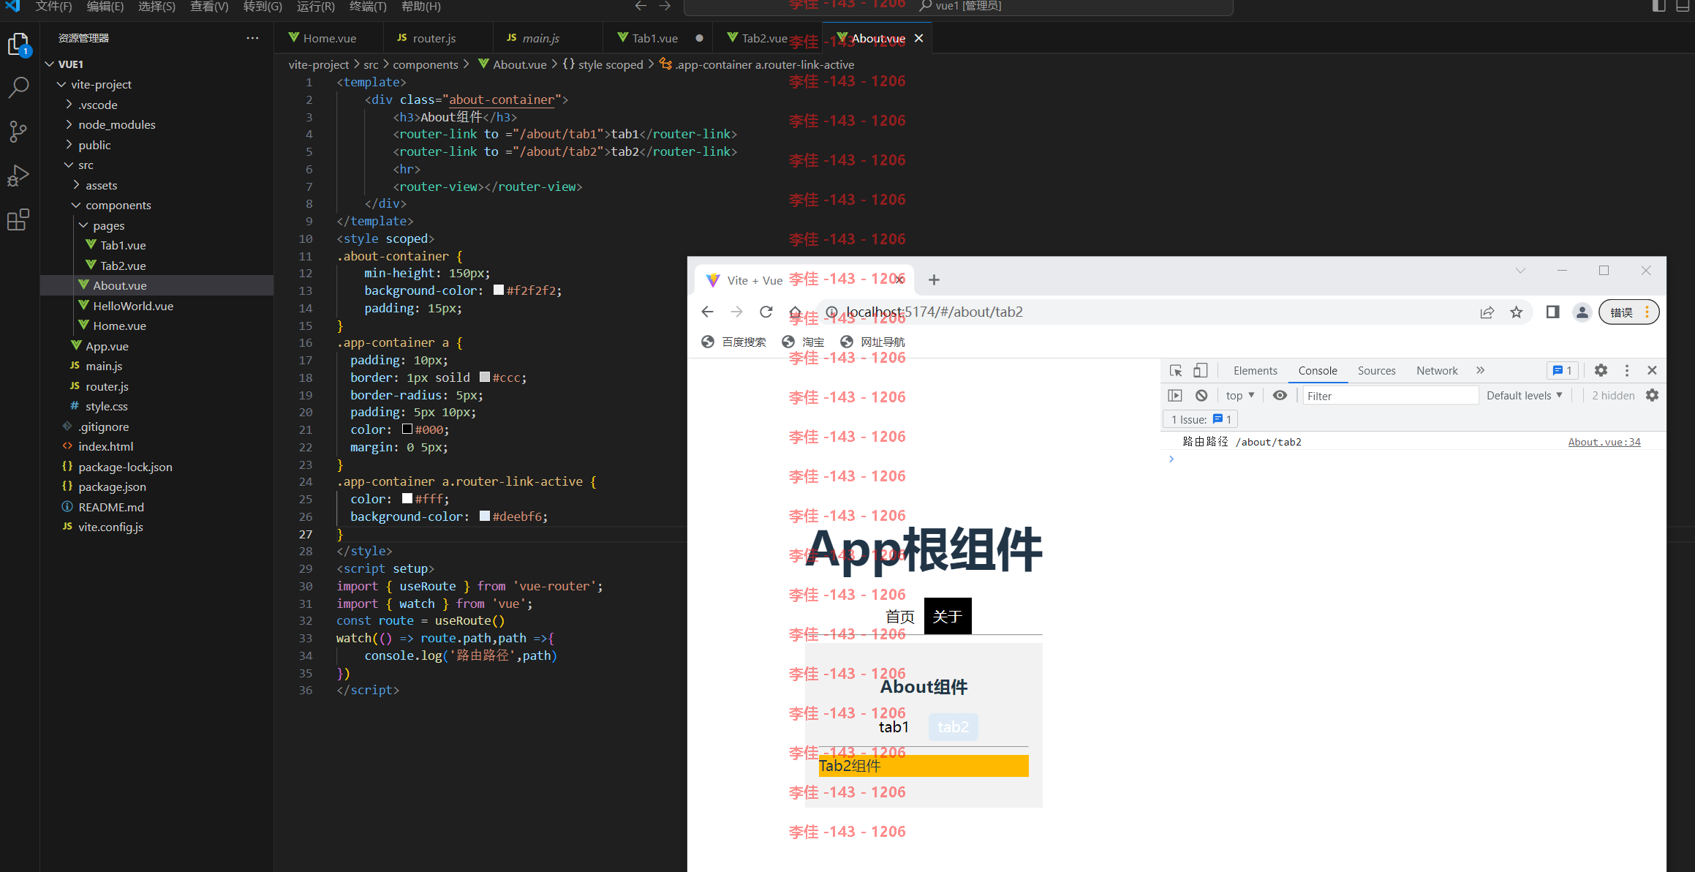
Task: Show more DevTools tabs
Action: tap(1480, 371)
